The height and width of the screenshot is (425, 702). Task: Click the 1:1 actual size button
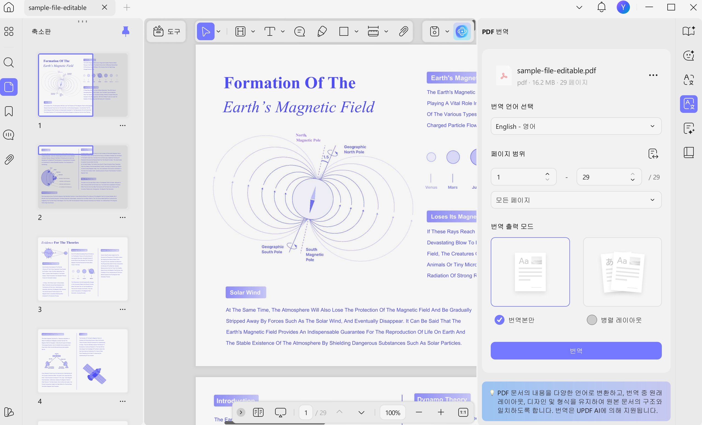pos(463,412)
